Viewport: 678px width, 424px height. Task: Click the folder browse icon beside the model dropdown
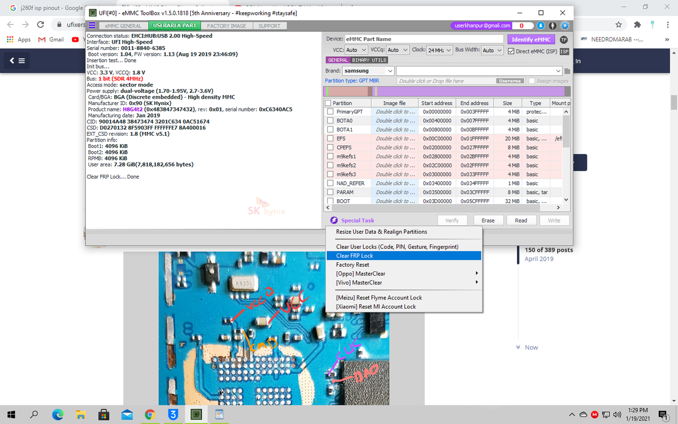pos(567,71)
